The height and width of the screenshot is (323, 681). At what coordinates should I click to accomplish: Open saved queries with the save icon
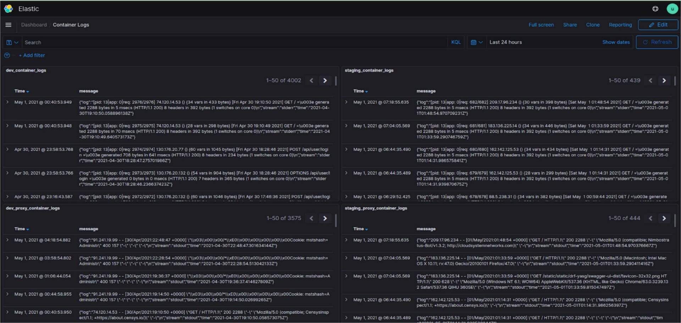(9, 42)
